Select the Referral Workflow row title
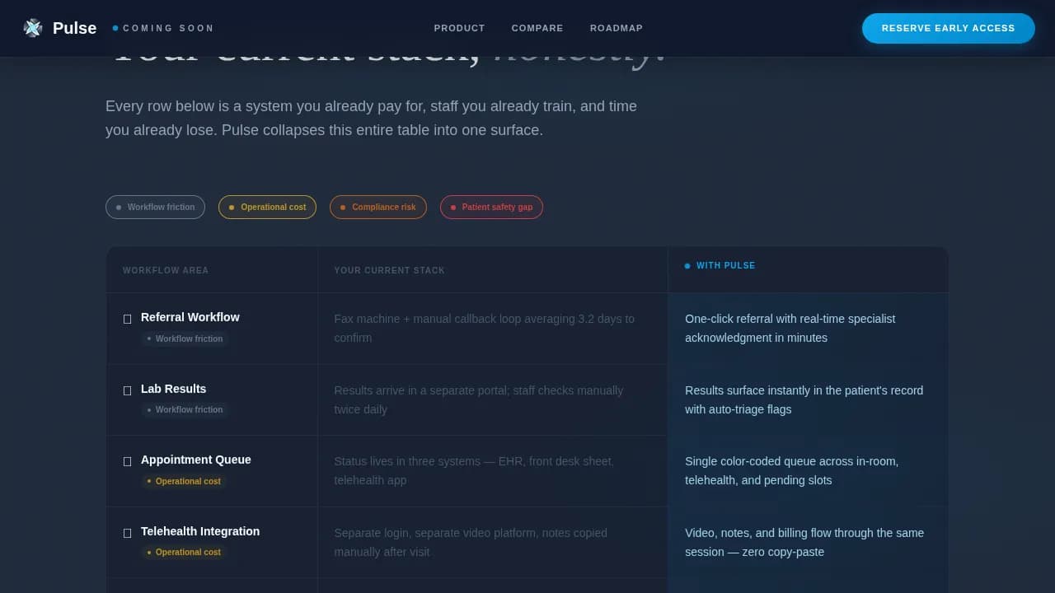 point(190,317)
